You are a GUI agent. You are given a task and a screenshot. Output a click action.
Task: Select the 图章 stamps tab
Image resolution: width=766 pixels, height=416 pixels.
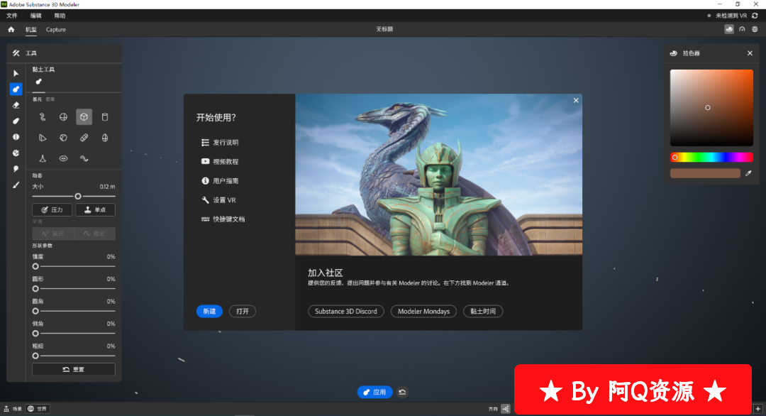[50, 99]
